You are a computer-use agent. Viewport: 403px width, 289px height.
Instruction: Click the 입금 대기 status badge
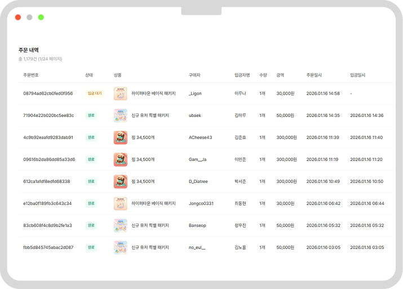94,93
